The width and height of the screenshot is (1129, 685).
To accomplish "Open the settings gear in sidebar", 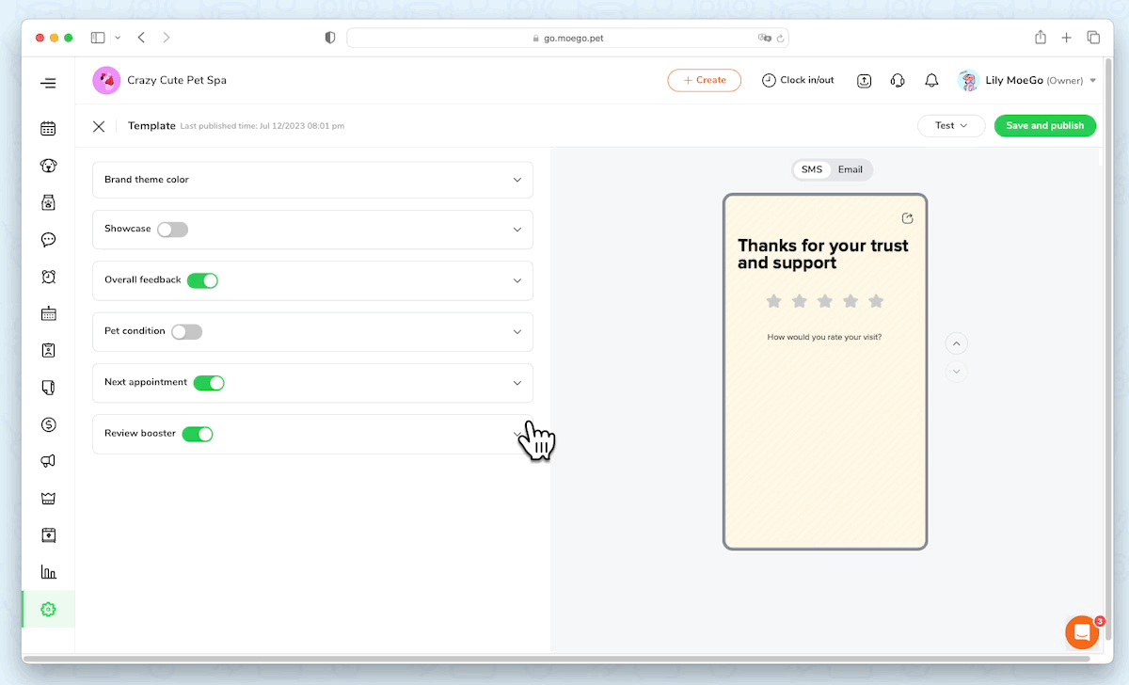I will (48, 609).
